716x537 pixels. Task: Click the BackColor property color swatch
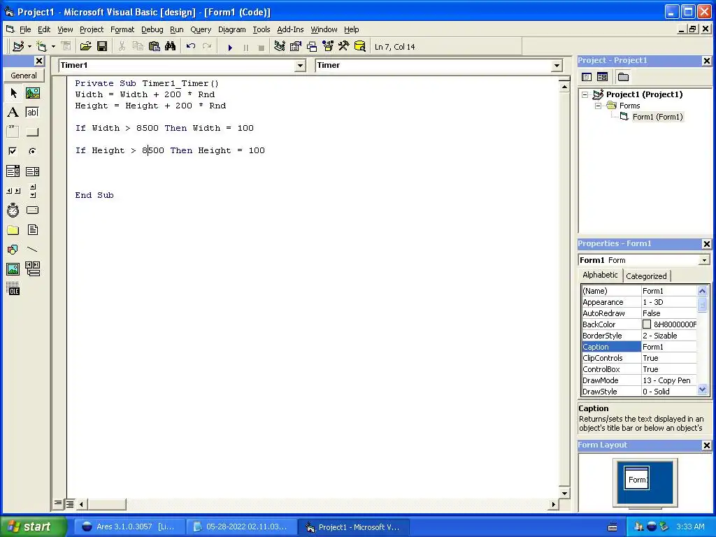(x=647, y=324)
